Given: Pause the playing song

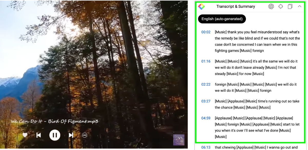Looking at the screenshot, I should [55, 135].
